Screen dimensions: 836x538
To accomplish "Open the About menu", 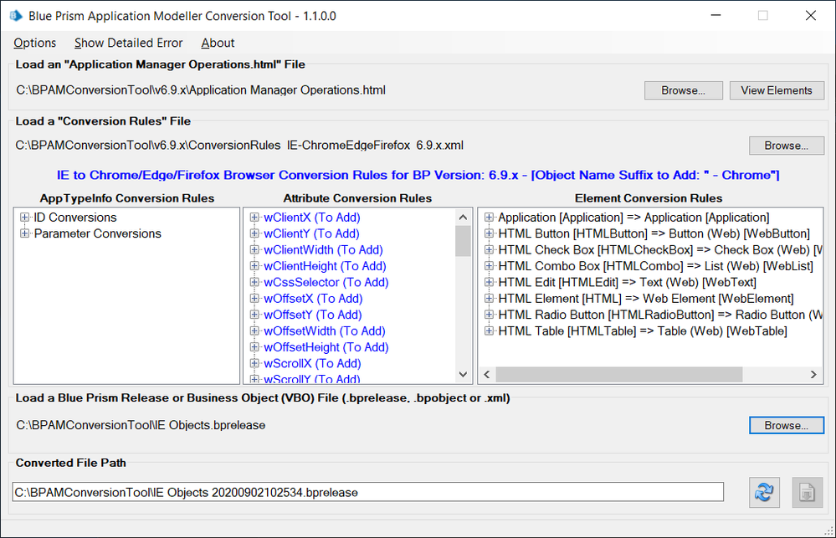I will 218,43.
